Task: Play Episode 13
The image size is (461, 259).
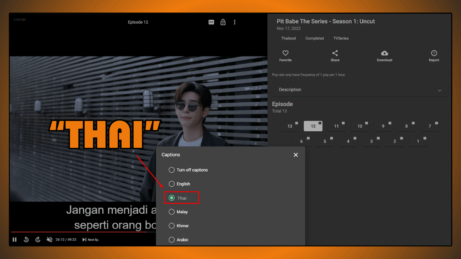Action: 290,126
